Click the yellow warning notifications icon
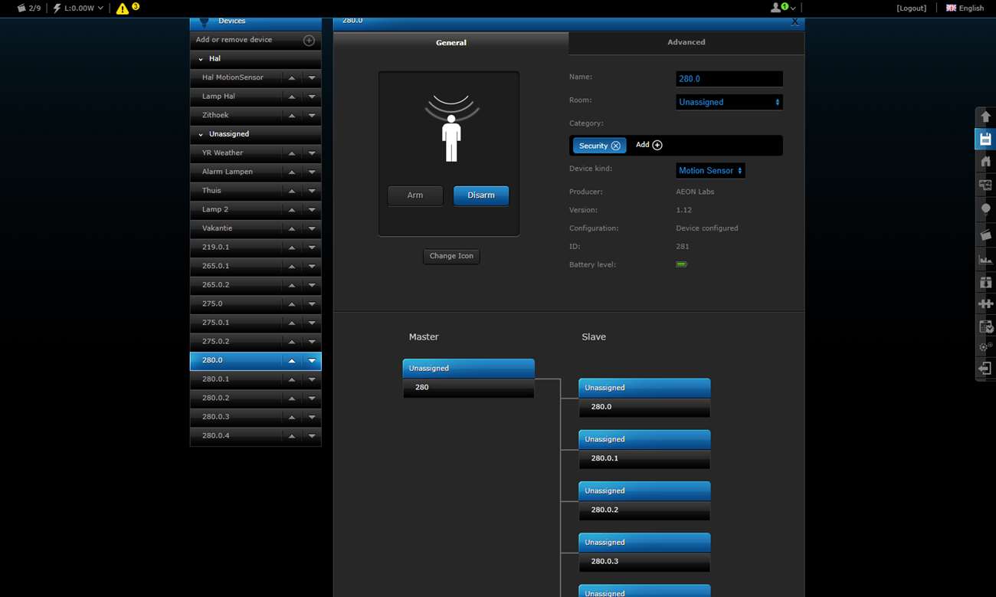The image size is (996, 597). (x=123, y=8)
